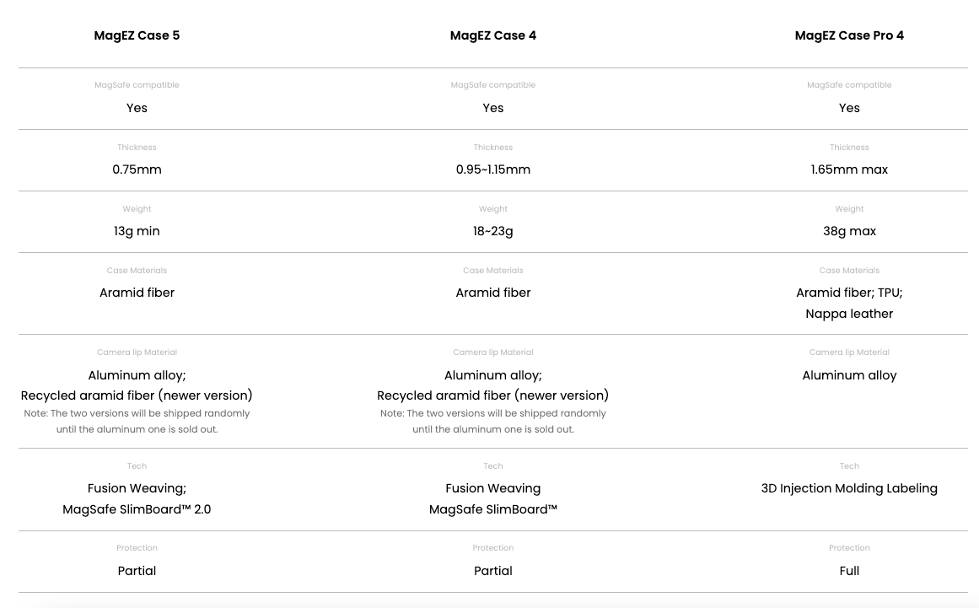Click the 38g max weight value

pyautogui.click(x=849, y=231)
